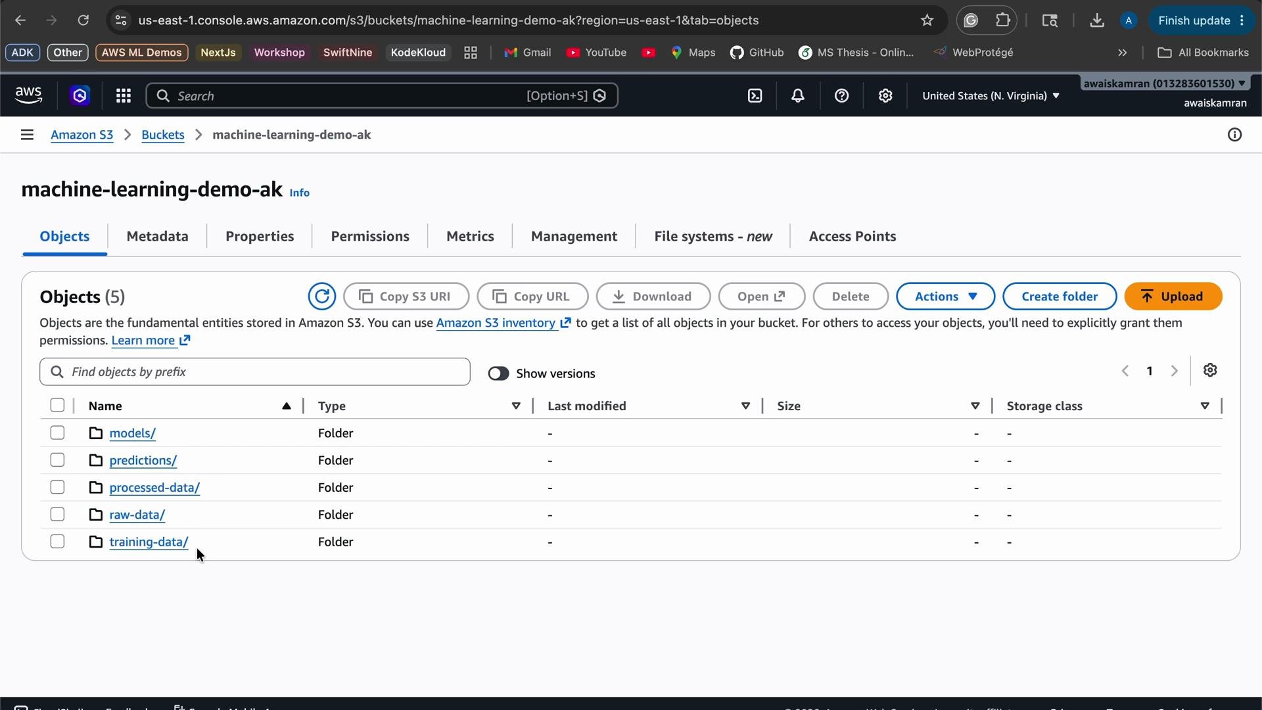Open the Amazon Q icon beside AWS logo

click(x=80, y=96)
